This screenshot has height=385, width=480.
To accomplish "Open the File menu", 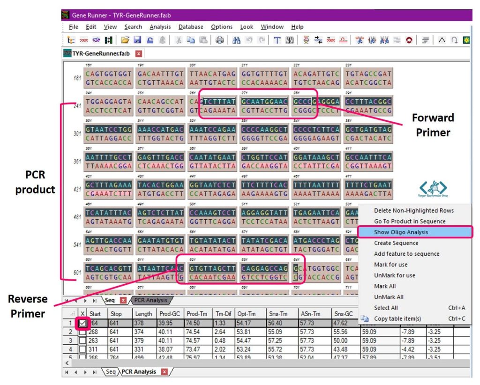I will (x=74, y=27).
